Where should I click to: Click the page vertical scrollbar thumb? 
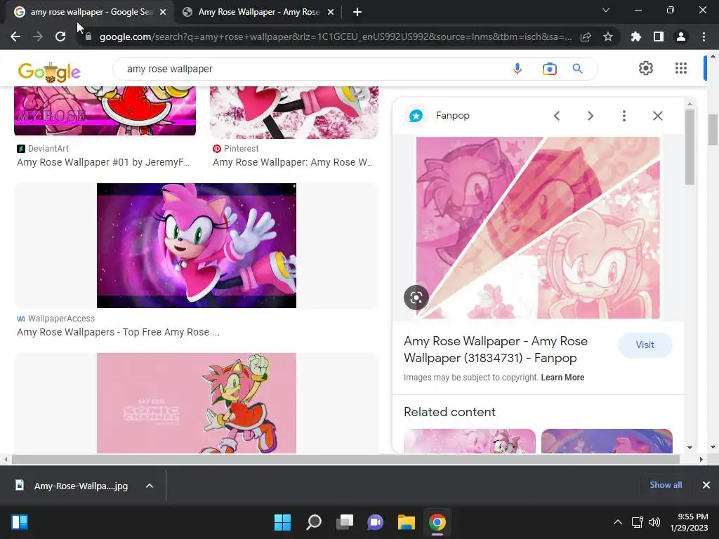[x=713, y=129]
